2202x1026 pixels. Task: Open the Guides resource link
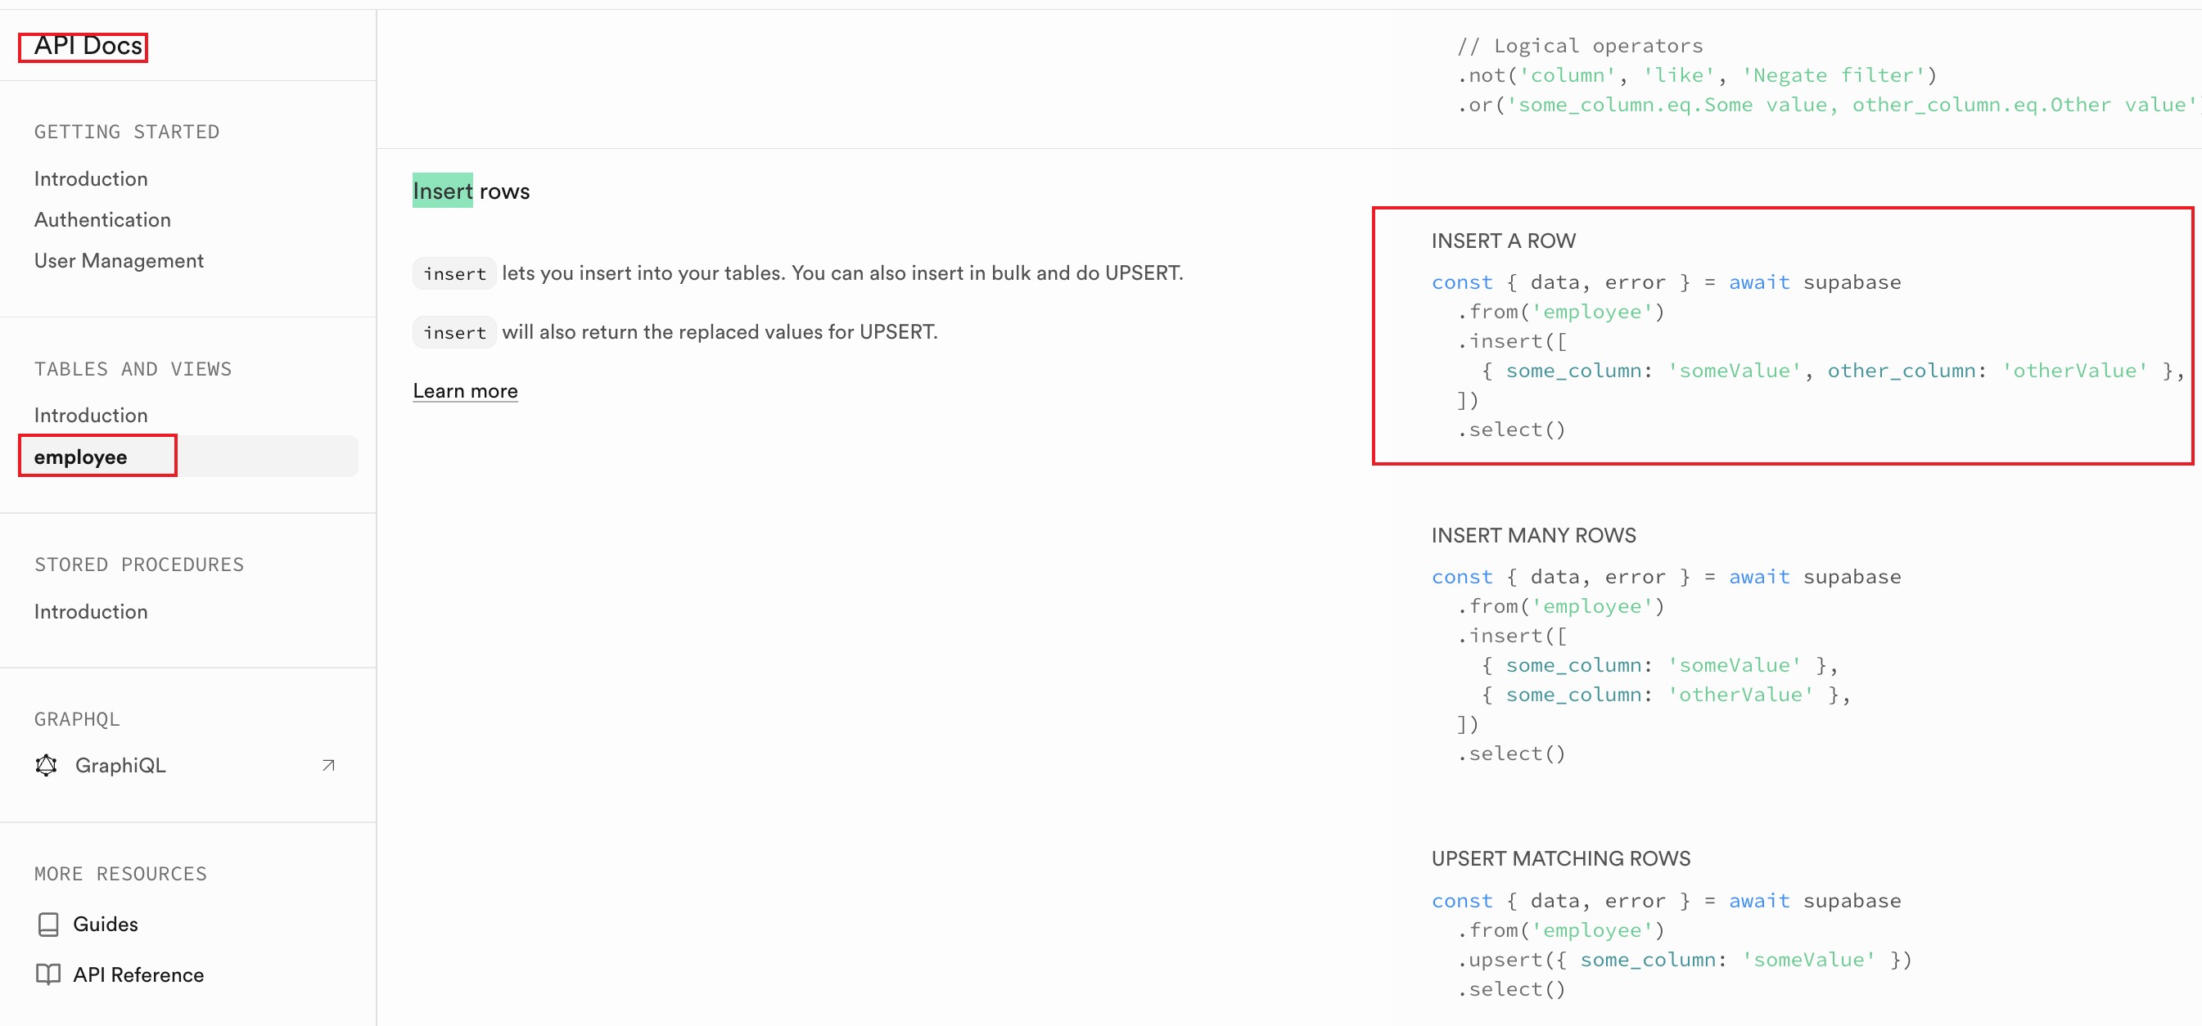coord(105,925)
